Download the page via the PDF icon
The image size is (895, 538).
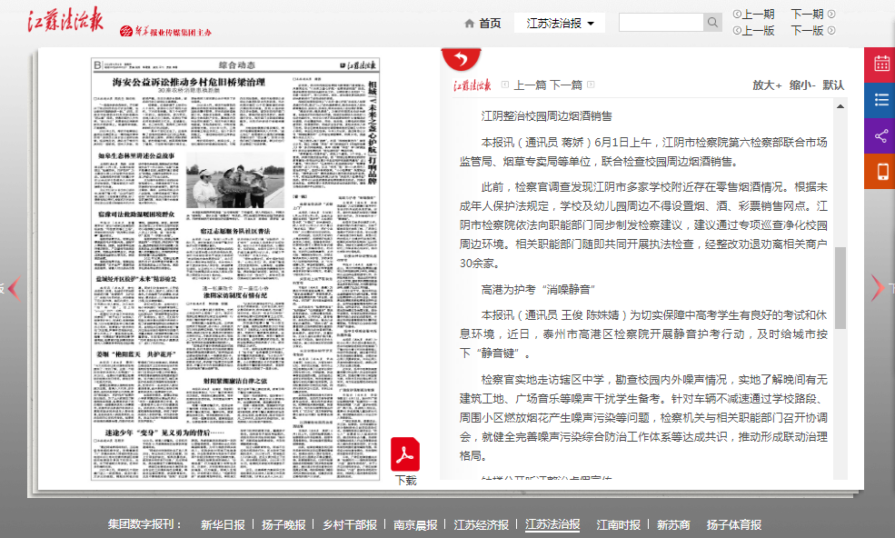[x=405, y=454]
